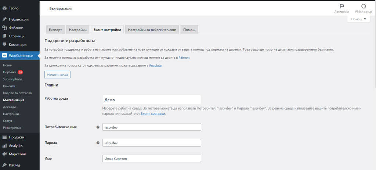Select the Еконт настройки tab

pyautogui.click(x=107, y=30)
